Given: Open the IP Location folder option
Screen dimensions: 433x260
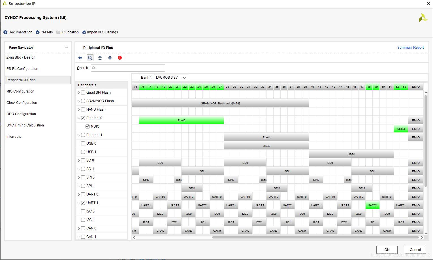Looking at the screenshot, I should [x=67, y=32].
